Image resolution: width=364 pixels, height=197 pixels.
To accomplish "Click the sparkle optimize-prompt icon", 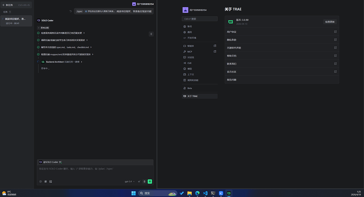I will [x=139, y=181].
